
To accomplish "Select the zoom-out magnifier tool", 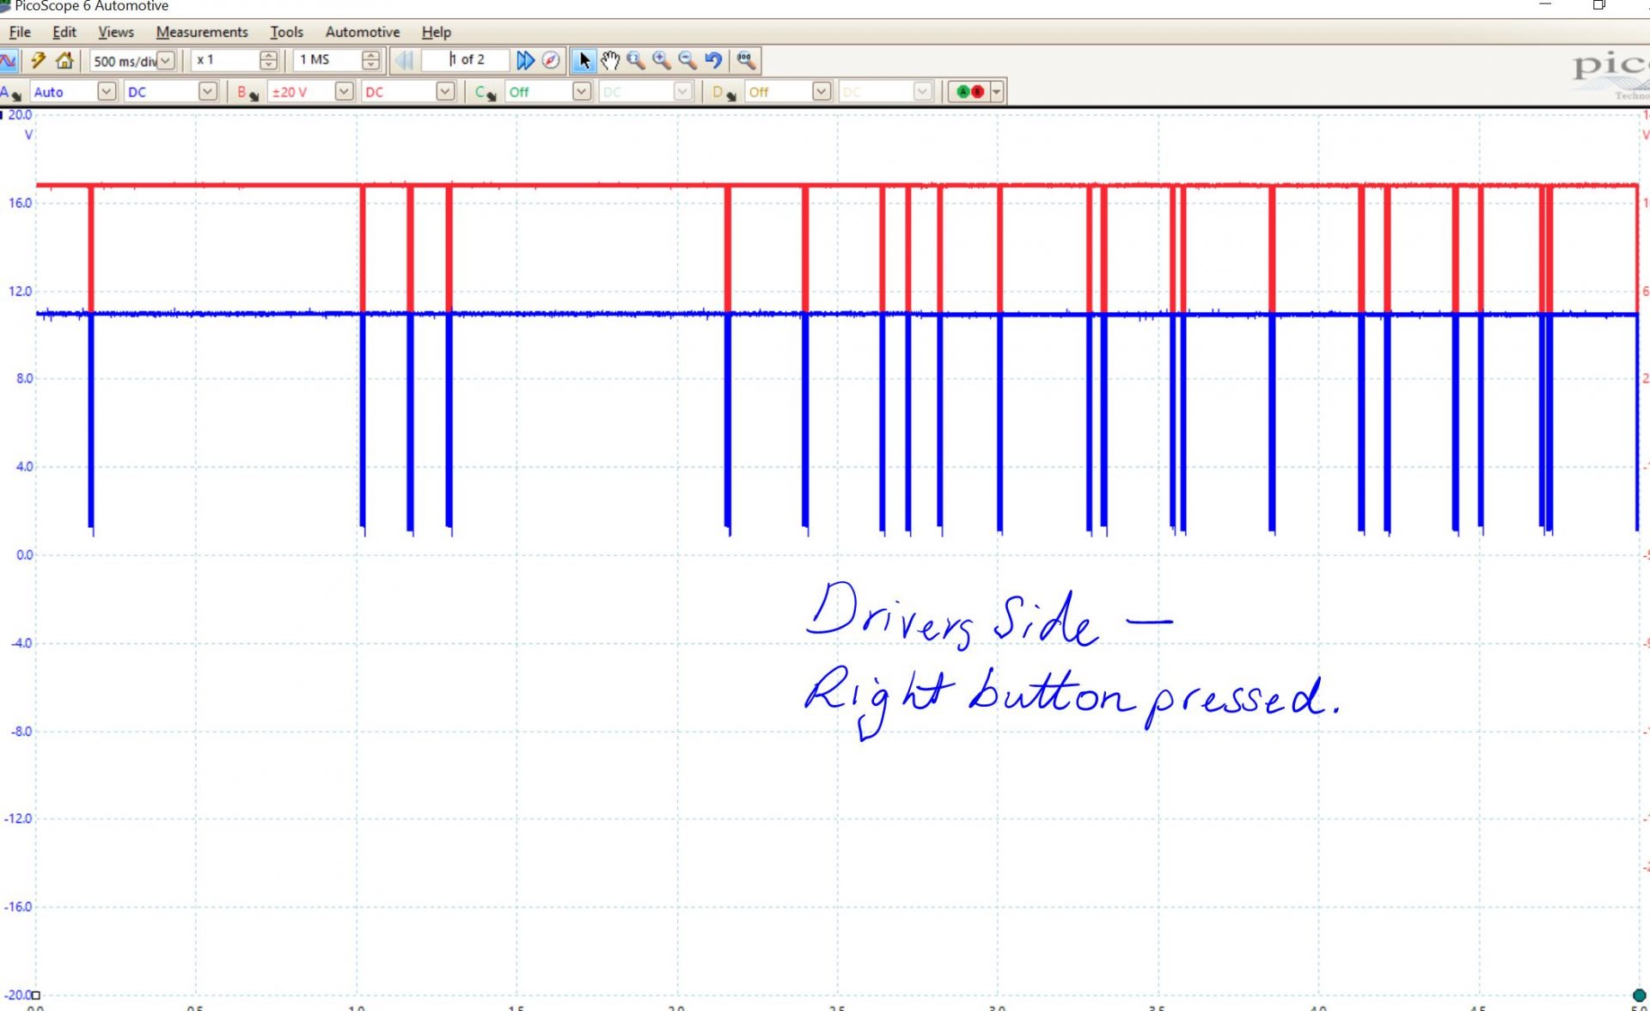I will click(687, 60).
